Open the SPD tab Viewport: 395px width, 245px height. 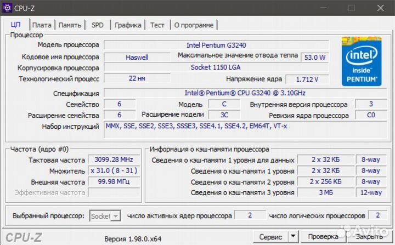(98, 25)
